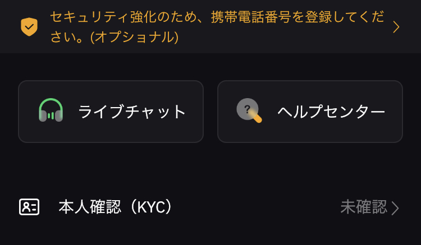Open ライブチャット by its text label

coord(132,112)
